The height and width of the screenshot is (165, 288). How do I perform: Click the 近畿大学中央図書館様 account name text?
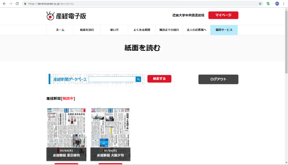(188, 15)
